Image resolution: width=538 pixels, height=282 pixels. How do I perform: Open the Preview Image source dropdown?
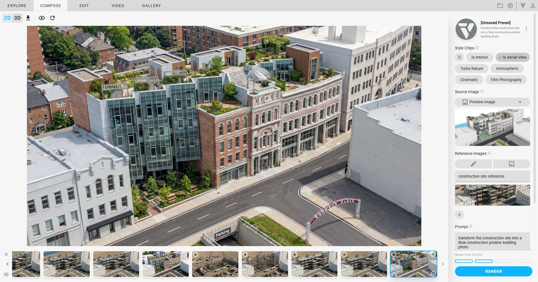point(492,102)
